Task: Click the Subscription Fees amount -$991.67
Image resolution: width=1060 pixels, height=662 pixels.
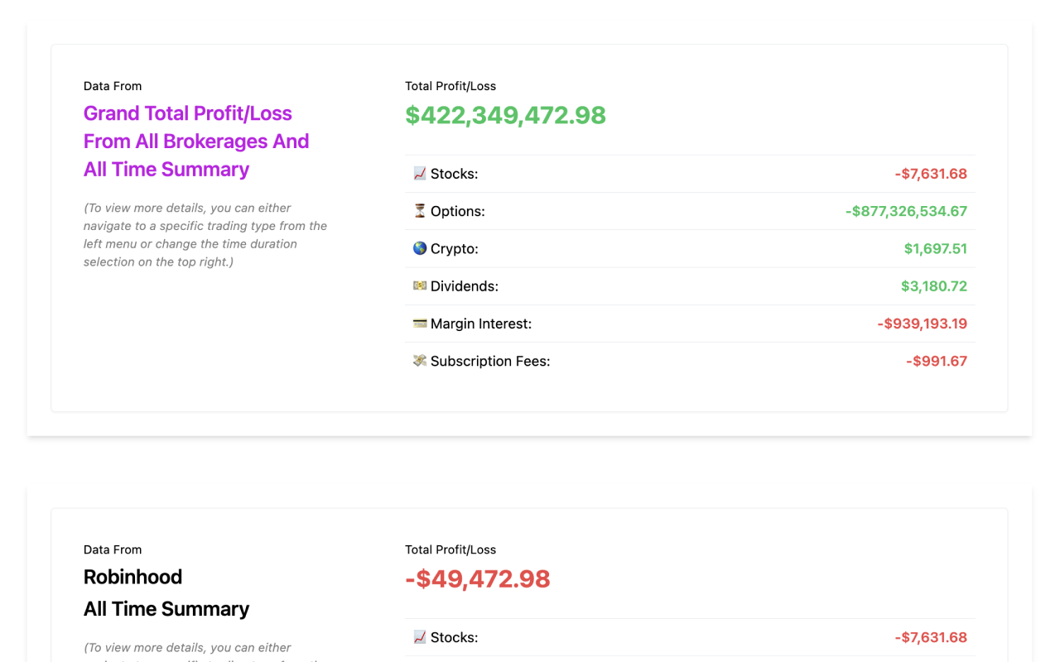Action: click(936, 361)
